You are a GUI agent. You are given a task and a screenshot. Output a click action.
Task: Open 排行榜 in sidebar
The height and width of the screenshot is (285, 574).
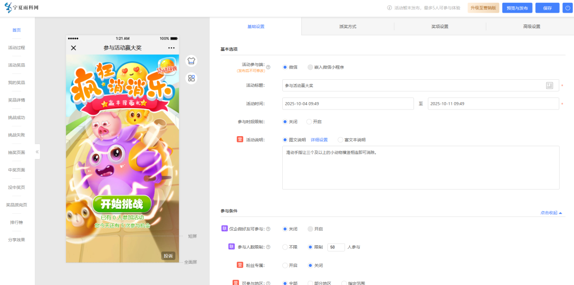tap(16, 222)
